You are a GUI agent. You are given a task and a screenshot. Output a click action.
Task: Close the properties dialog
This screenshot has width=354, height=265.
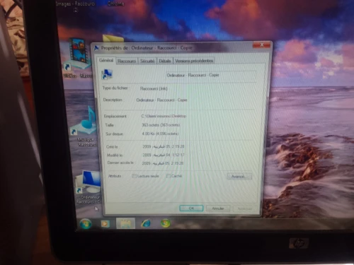262,45
